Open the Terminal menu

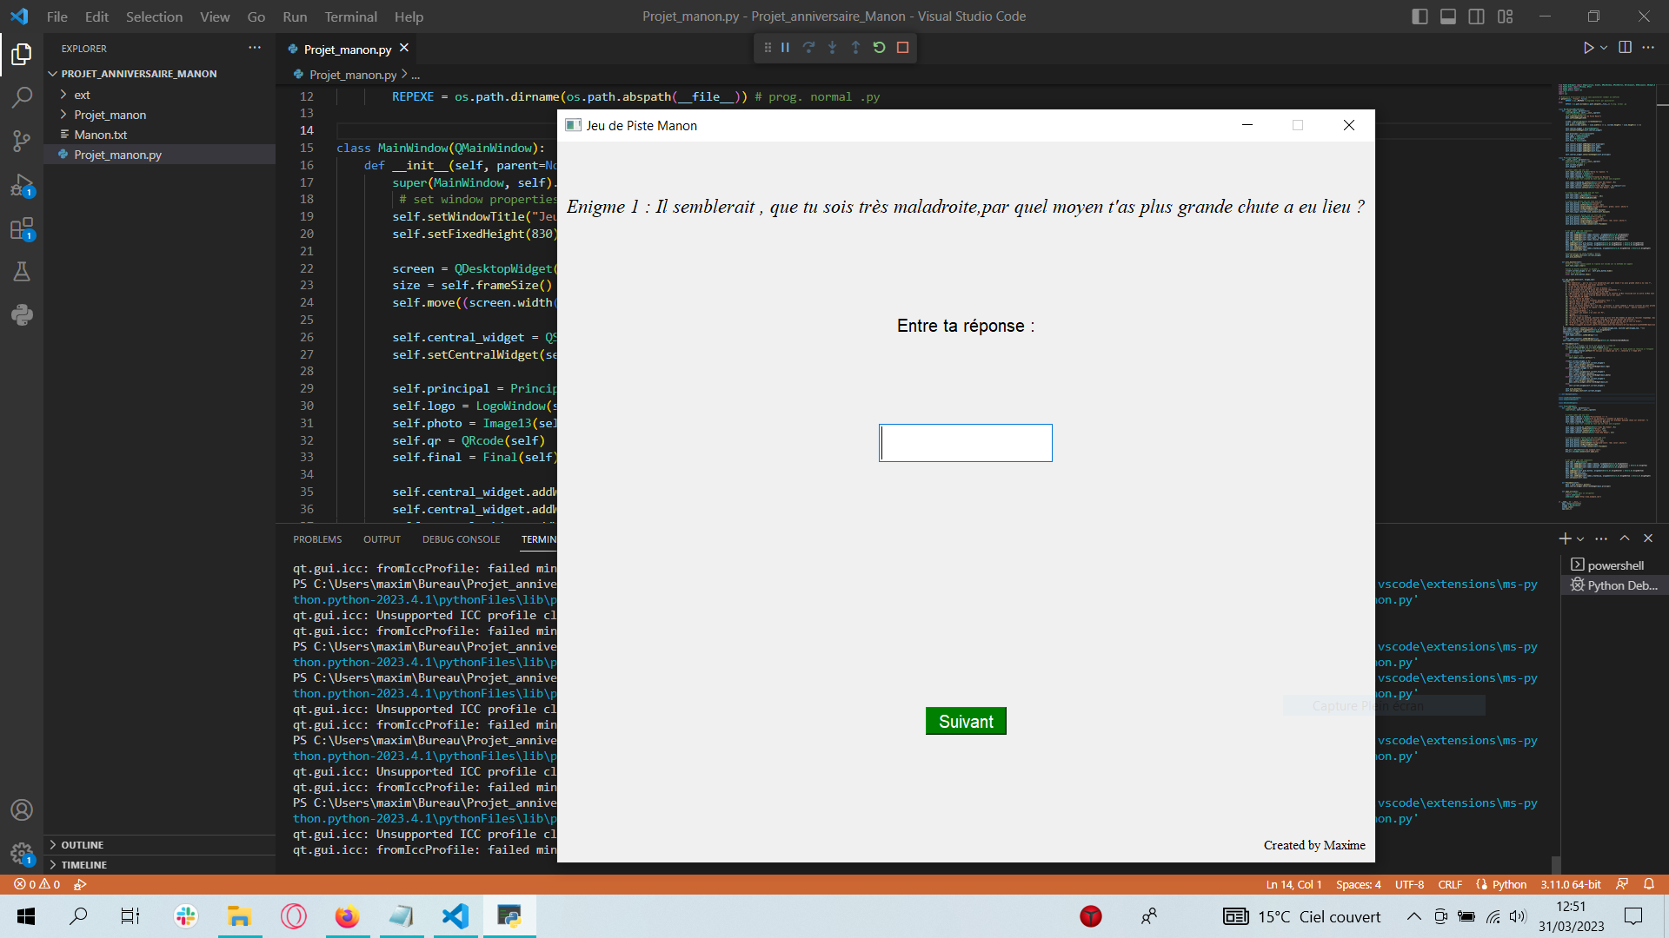pos(349,16)
